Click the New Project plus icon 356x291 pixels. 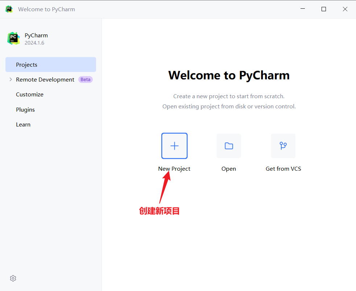(174, 146)
